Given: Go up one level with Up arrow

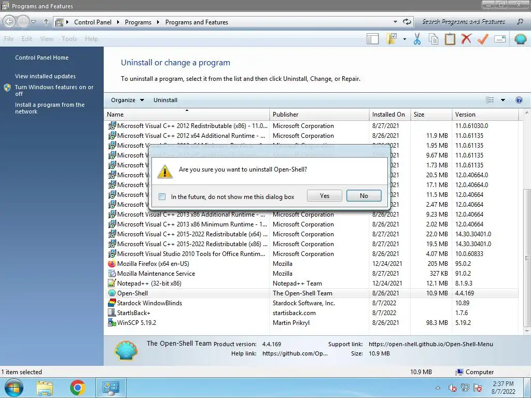Looking at the screenshot, I should (x=46, y=22).
